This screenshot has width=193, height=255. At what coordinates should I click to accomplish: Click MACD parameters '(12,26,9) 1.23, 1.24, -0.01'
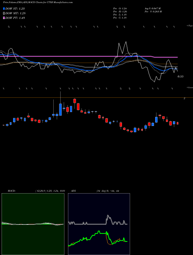[x=50, y=191]
